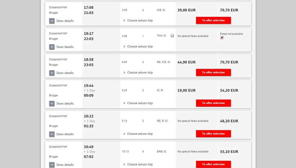This screenshot has width=296, height=168.
Task: Choose return trip for the 18:58 connection
Action: tap(140, 72)
